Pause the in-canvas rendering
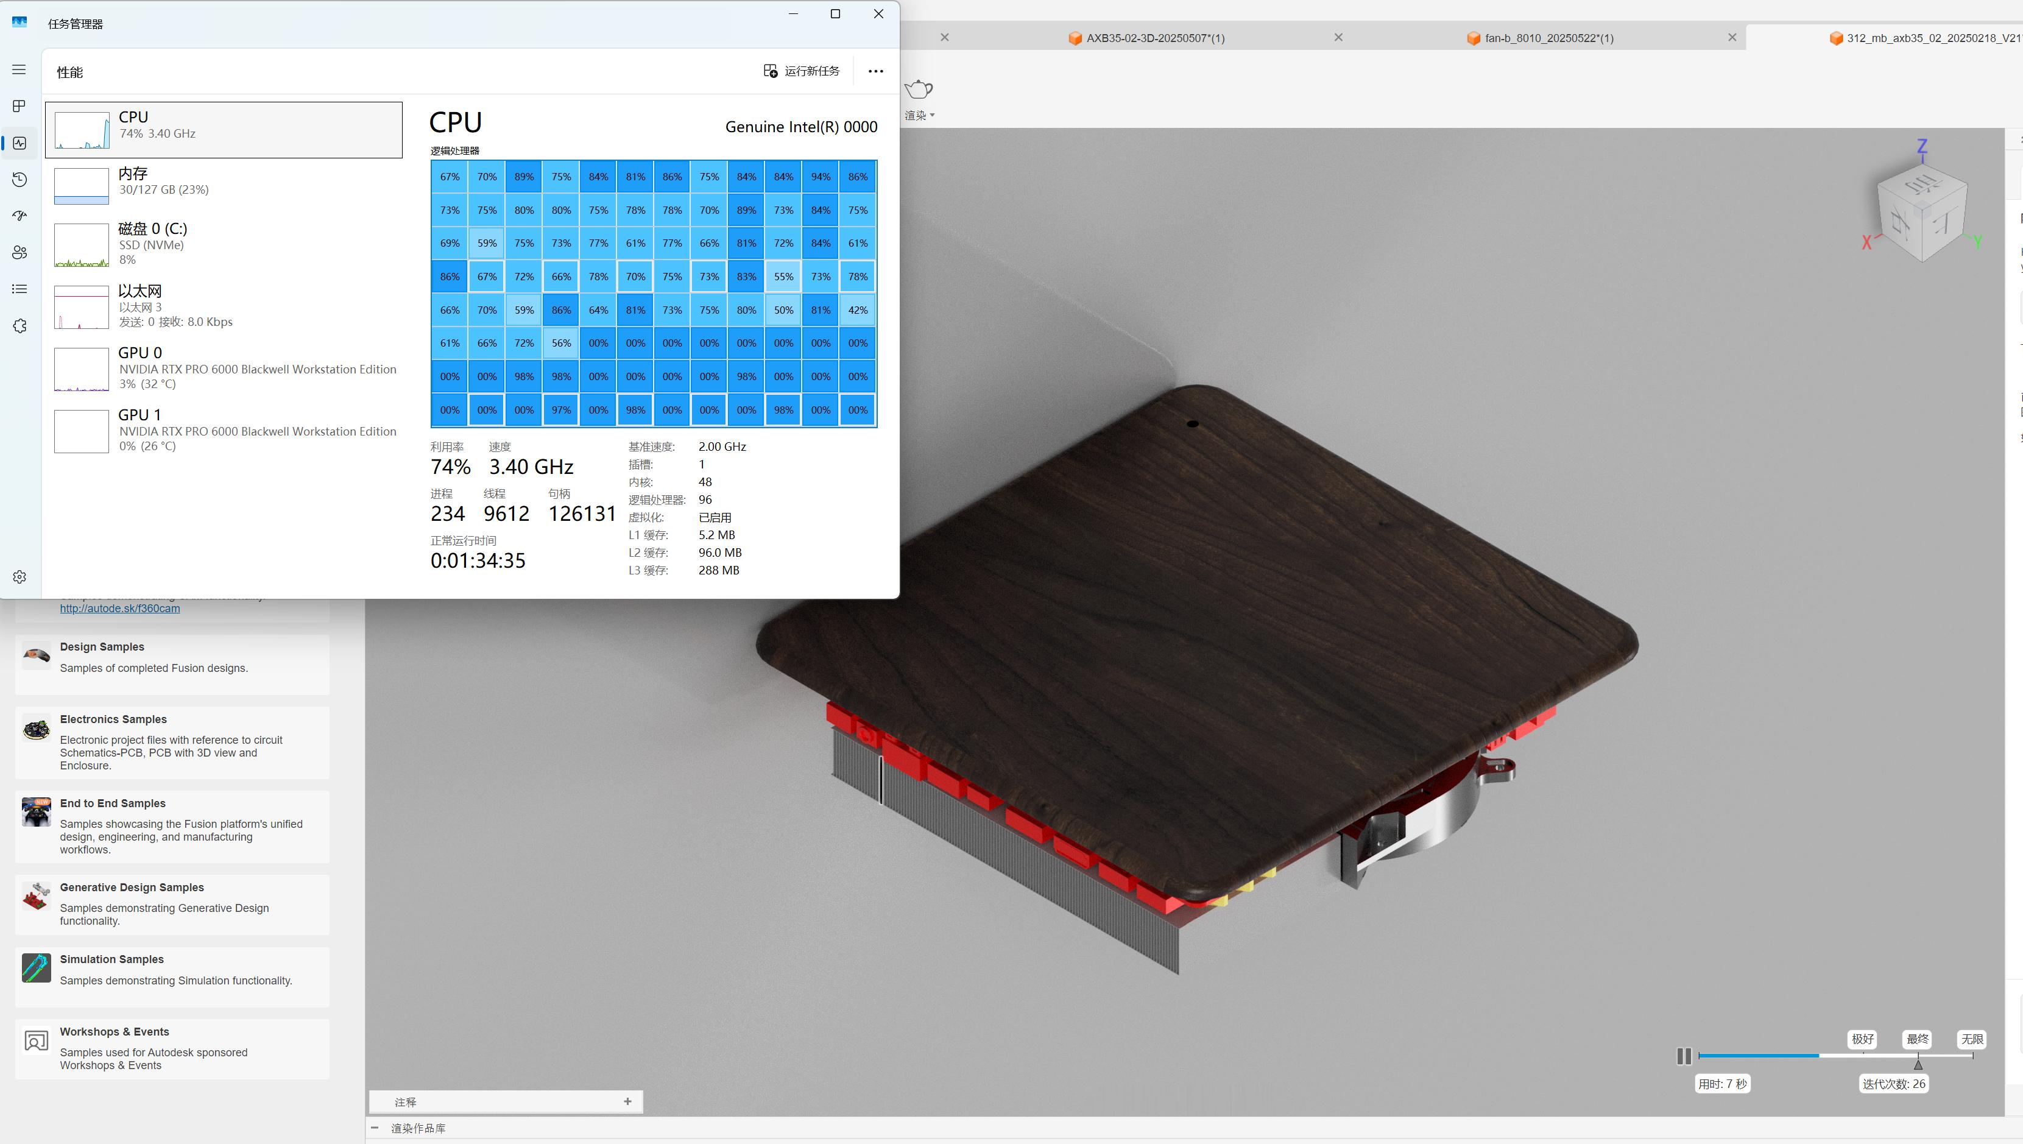This screenshot has height=1144, width=2023. [1684, 1056]
